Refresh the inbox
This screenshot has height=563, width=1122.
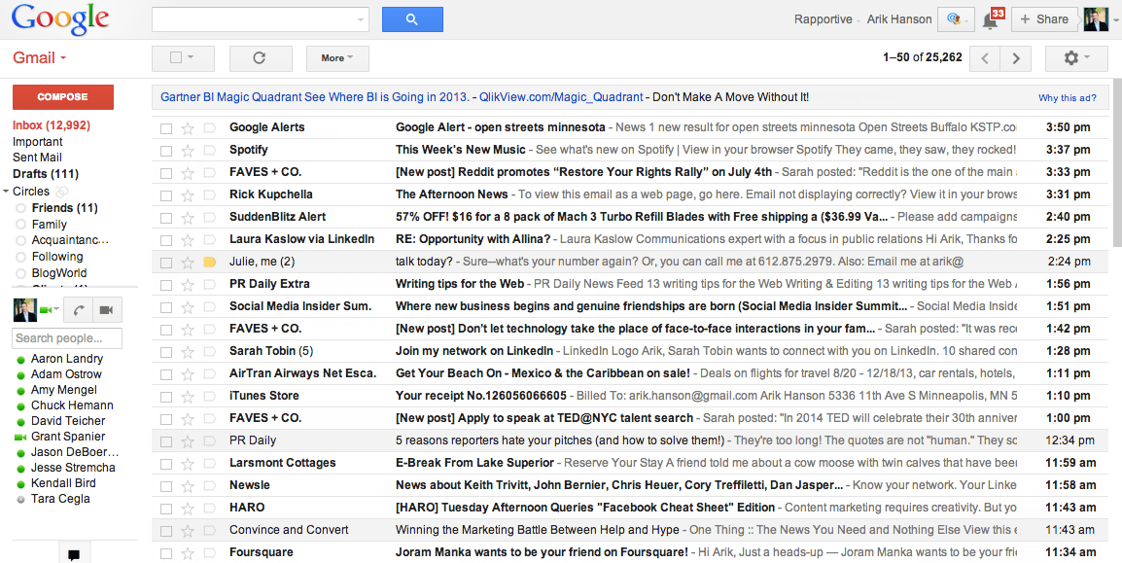(260, 58)
